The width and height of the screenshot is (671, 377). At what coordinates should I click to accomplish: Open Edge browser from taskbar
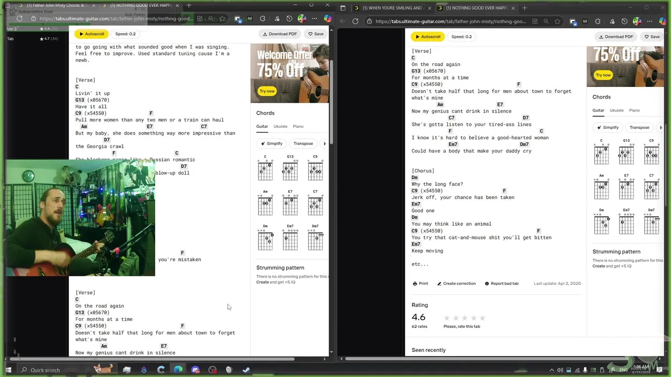pyautogui.click(x=178, y=370)
